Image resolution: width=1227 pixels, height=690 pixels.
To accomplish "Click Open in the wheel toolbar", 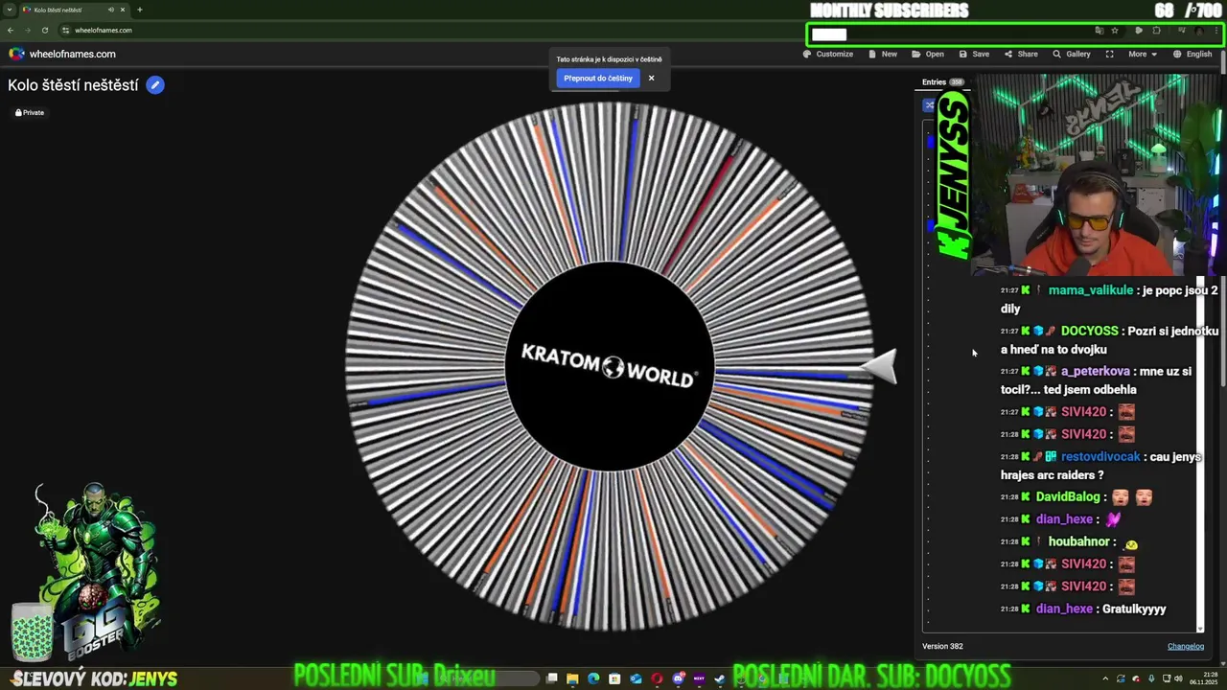I will (928, 54).
